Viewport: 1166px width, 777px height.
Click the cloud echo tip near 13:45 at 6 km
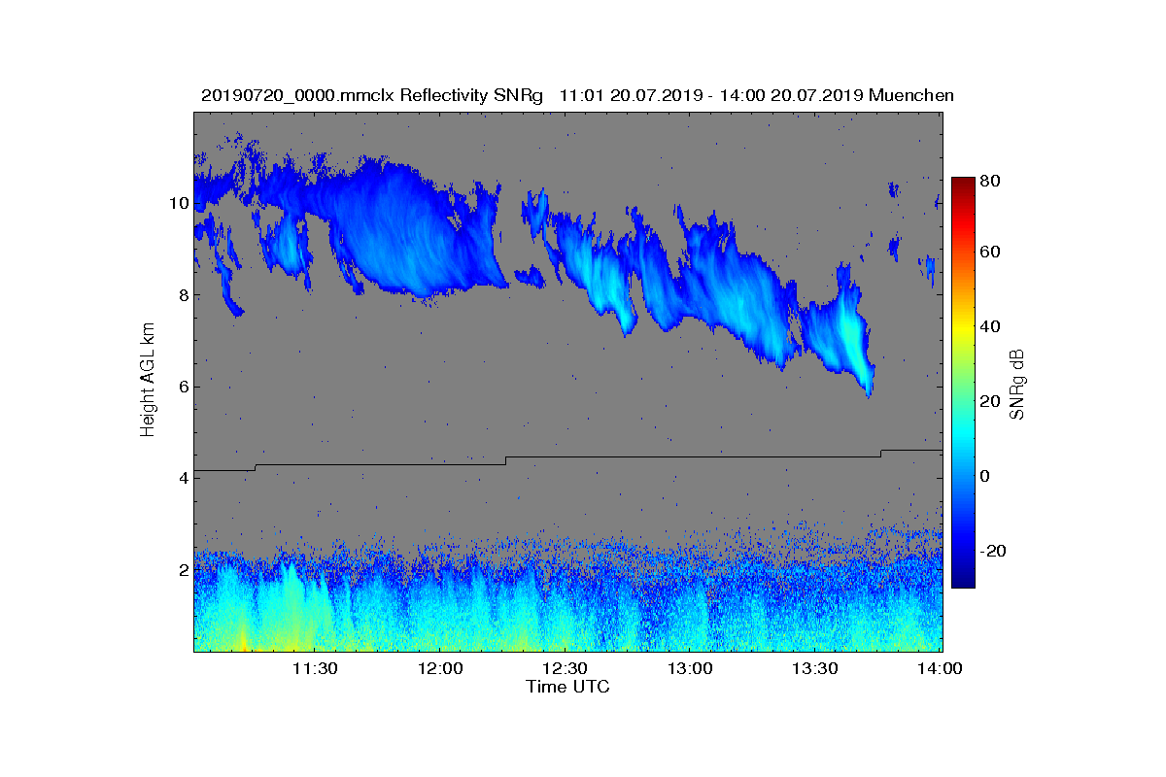tap(868, 382)
